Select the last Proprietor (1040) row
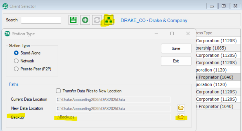This screenshot has height=131, width=242. click(x=218, y=106)
